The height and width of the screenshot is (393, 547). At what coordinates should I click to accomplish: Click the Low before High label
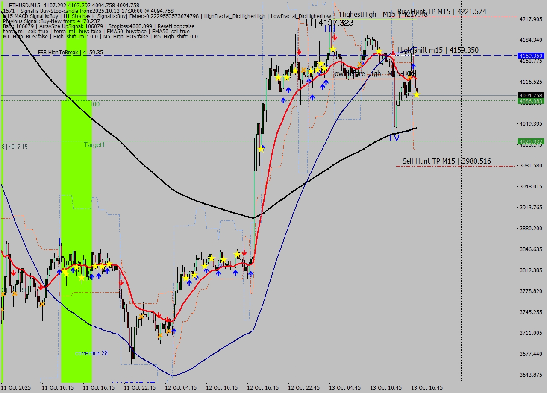point(356,74)
